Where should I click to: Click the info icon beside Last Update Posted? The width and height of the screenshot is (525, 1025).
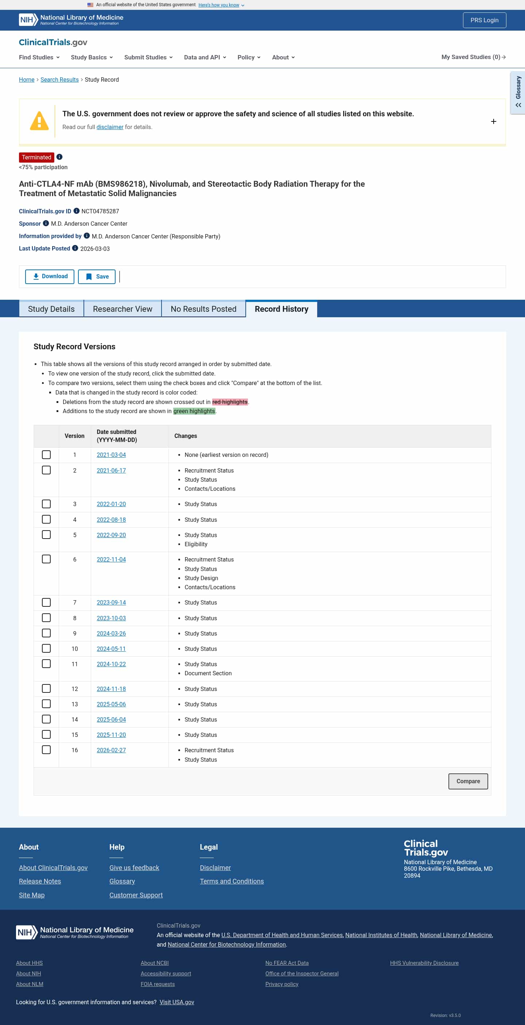(x=75, y=248)
